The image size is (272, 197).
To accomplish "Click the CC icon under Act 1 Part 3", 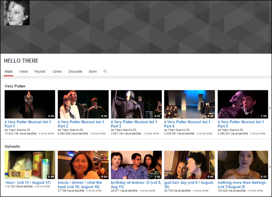I will (135, 130).
